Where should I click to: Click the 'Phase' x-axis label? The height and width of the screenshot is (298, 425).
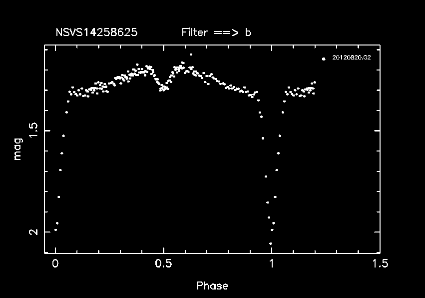212,286
